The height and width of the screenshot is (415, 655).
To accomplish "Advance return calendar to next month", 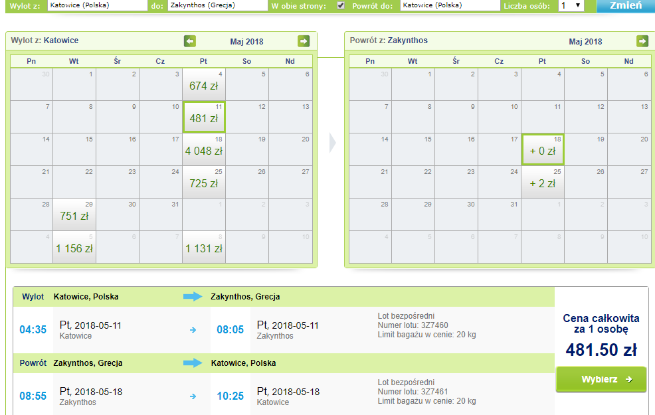I will pyautogui.click(x=642, y=41).
